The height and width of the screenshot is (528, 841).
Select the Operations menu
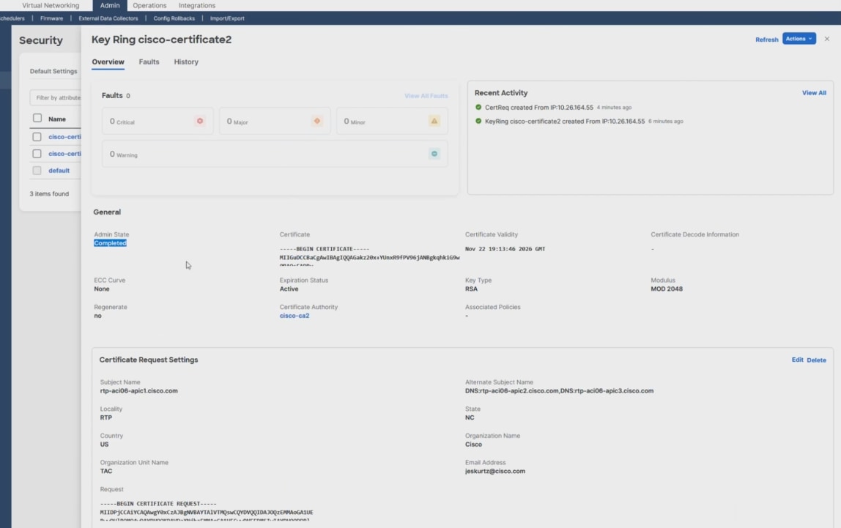point(149,5)
